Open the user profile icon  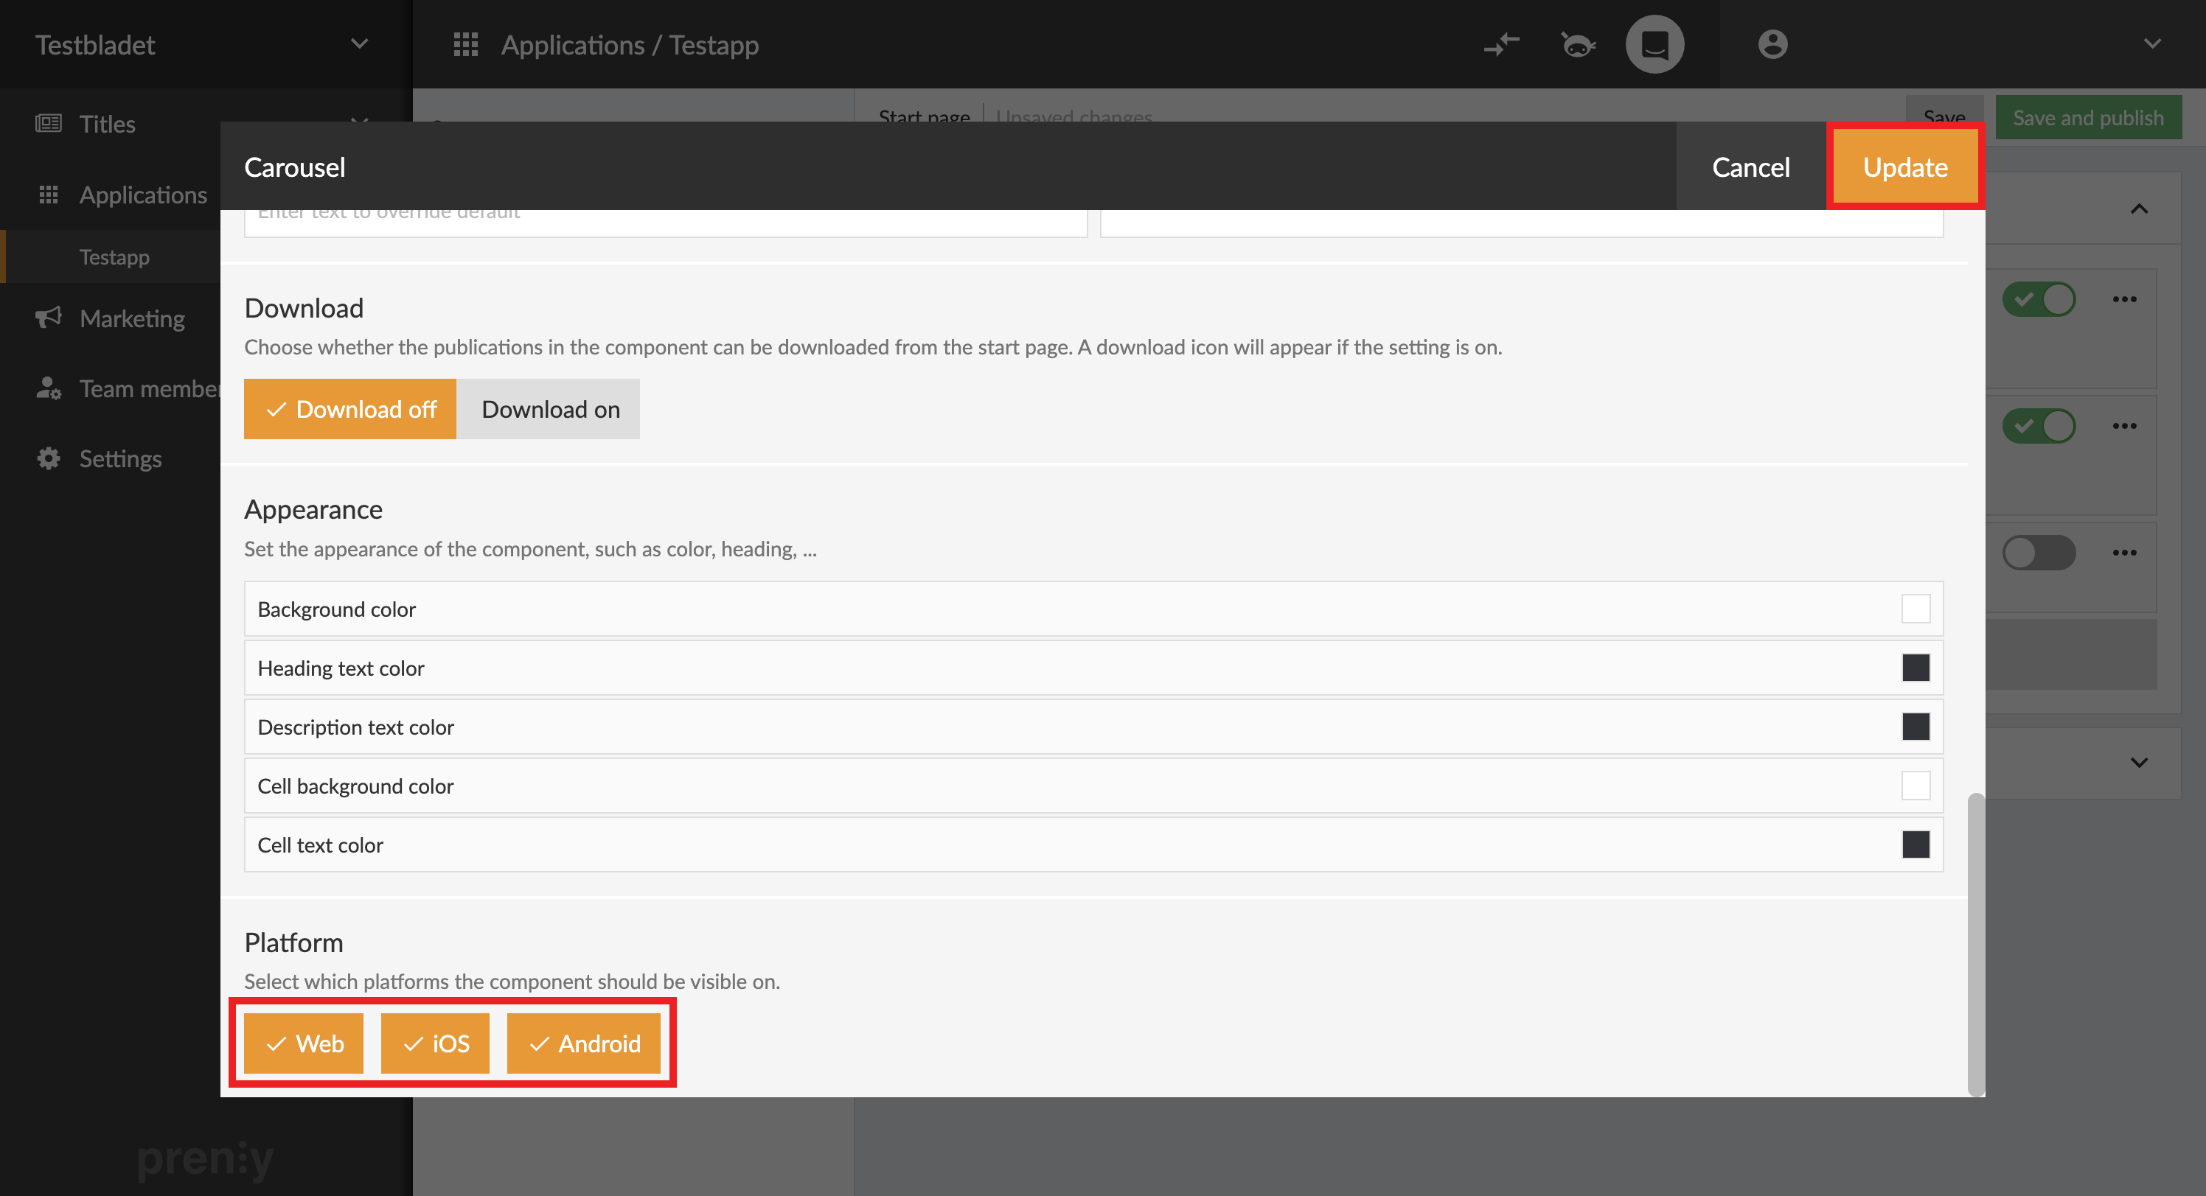[x=1772, y=43]
